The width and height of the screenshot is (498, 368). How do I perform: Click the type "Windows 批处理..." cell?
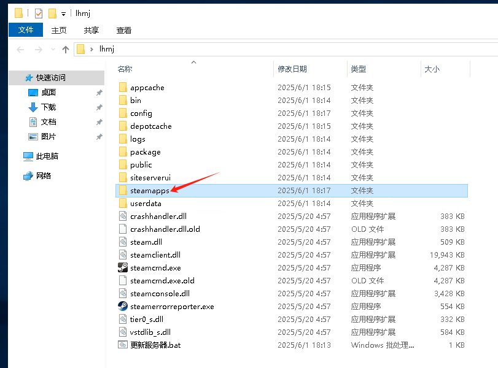coord(383,345)
